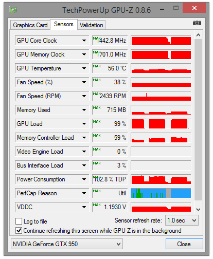
Task: Click the blue PerfCap Reason graph
Action: pos(161,193)
